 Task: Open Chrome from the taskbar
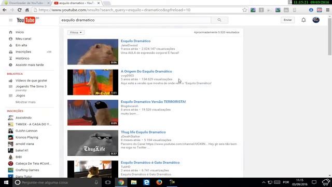121,182
